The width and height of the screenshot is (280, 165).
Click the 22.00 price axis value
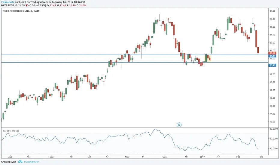[272, 50]
